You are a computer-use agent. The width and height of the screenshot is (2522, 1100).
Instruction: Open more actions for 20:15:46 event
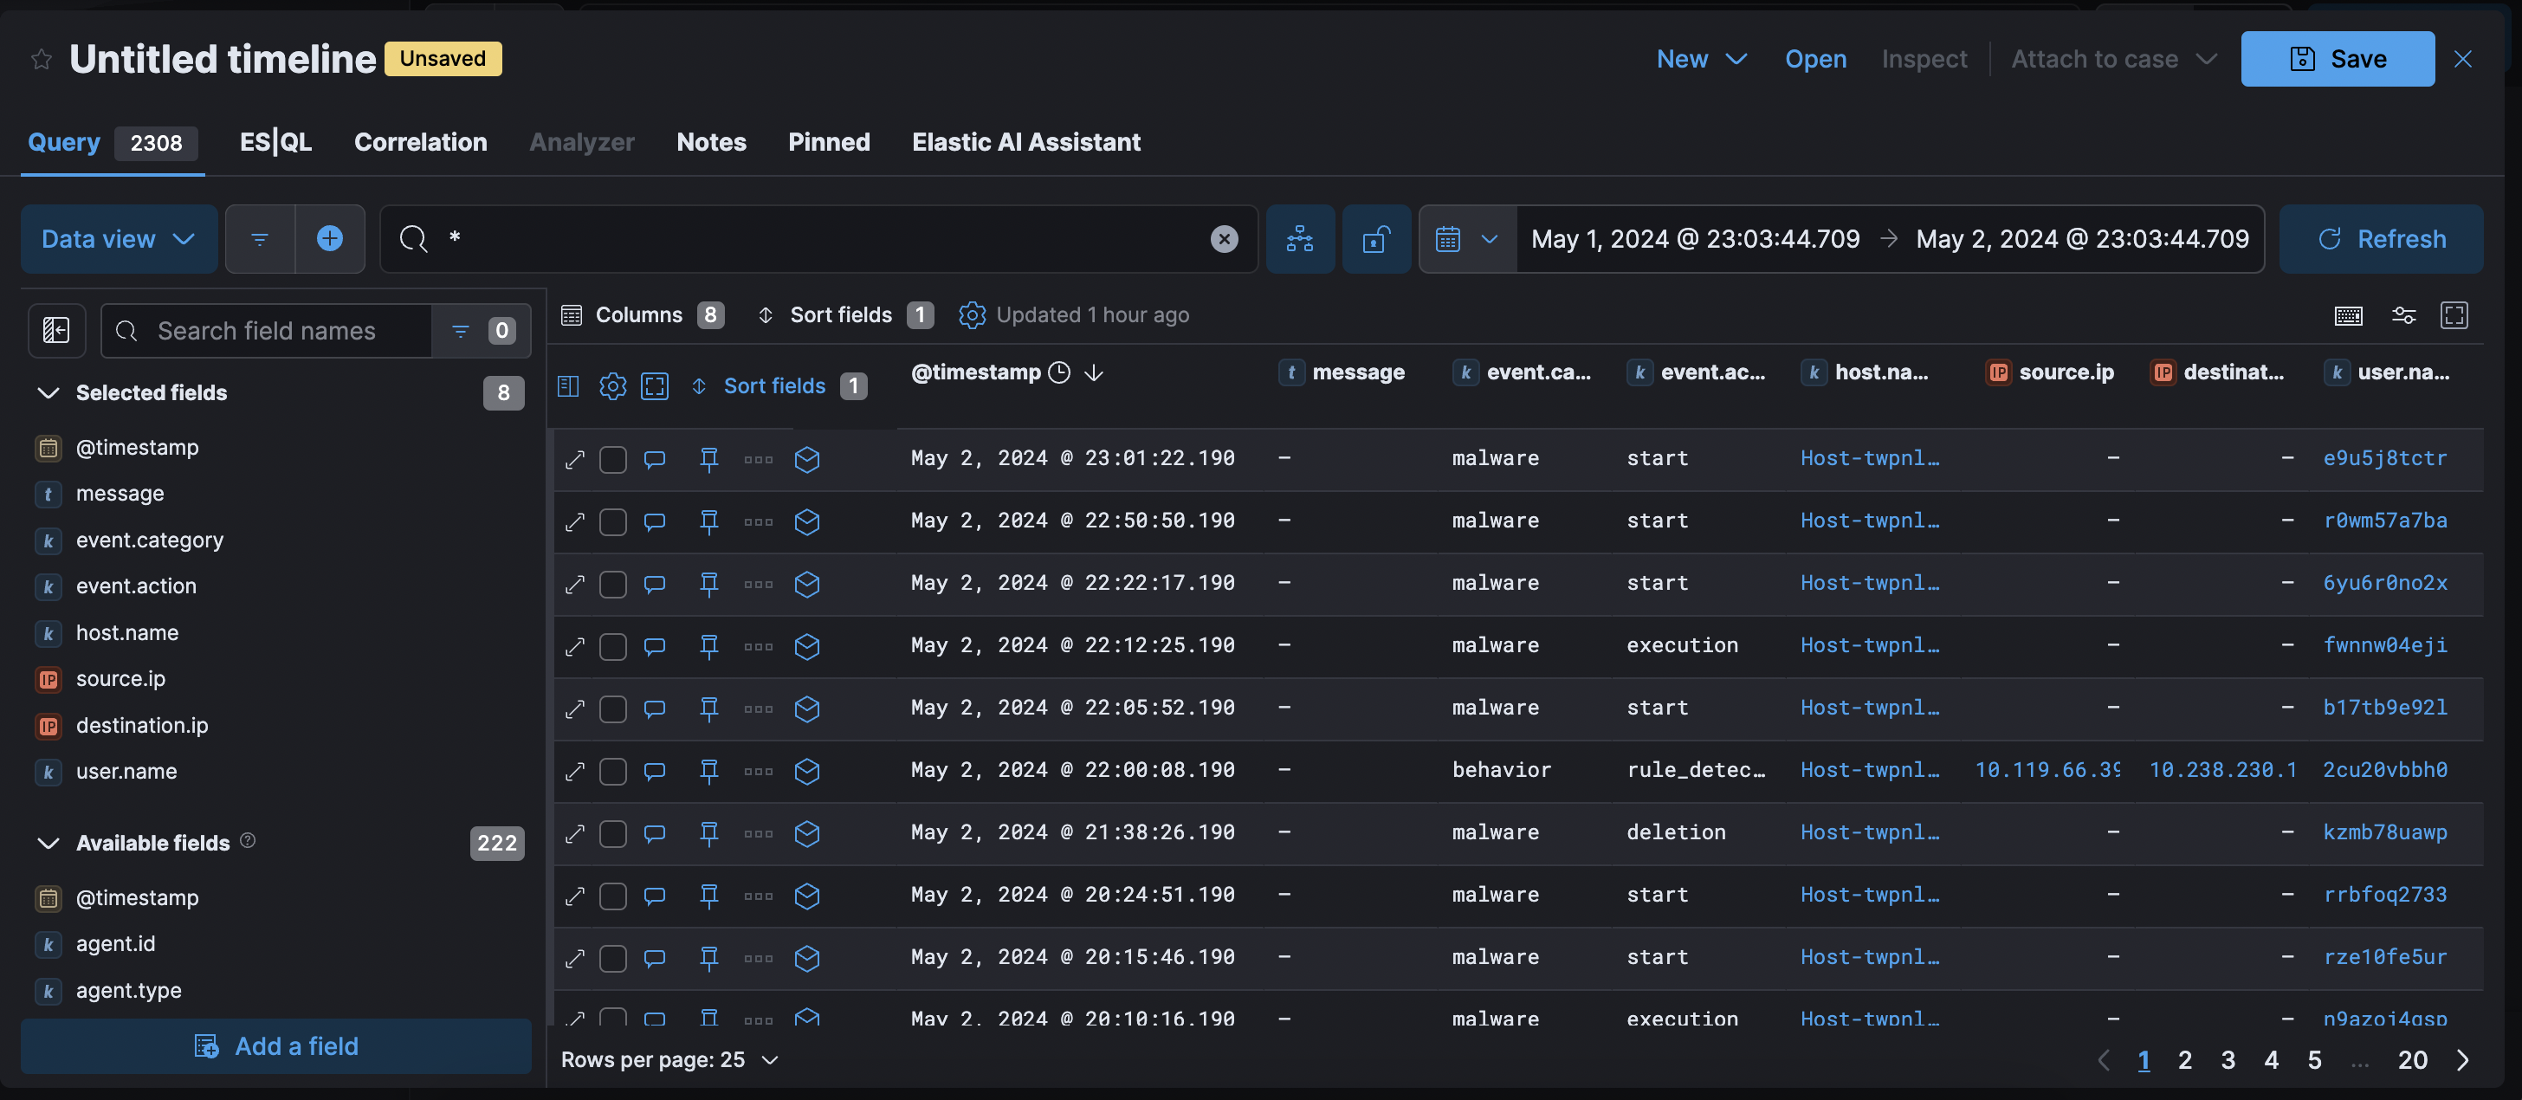coord(758,958)
